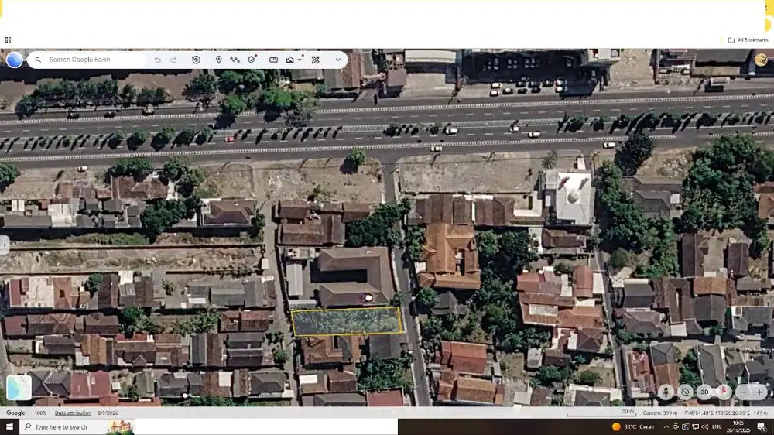Click the building imagery tool icon

point(289,60)
